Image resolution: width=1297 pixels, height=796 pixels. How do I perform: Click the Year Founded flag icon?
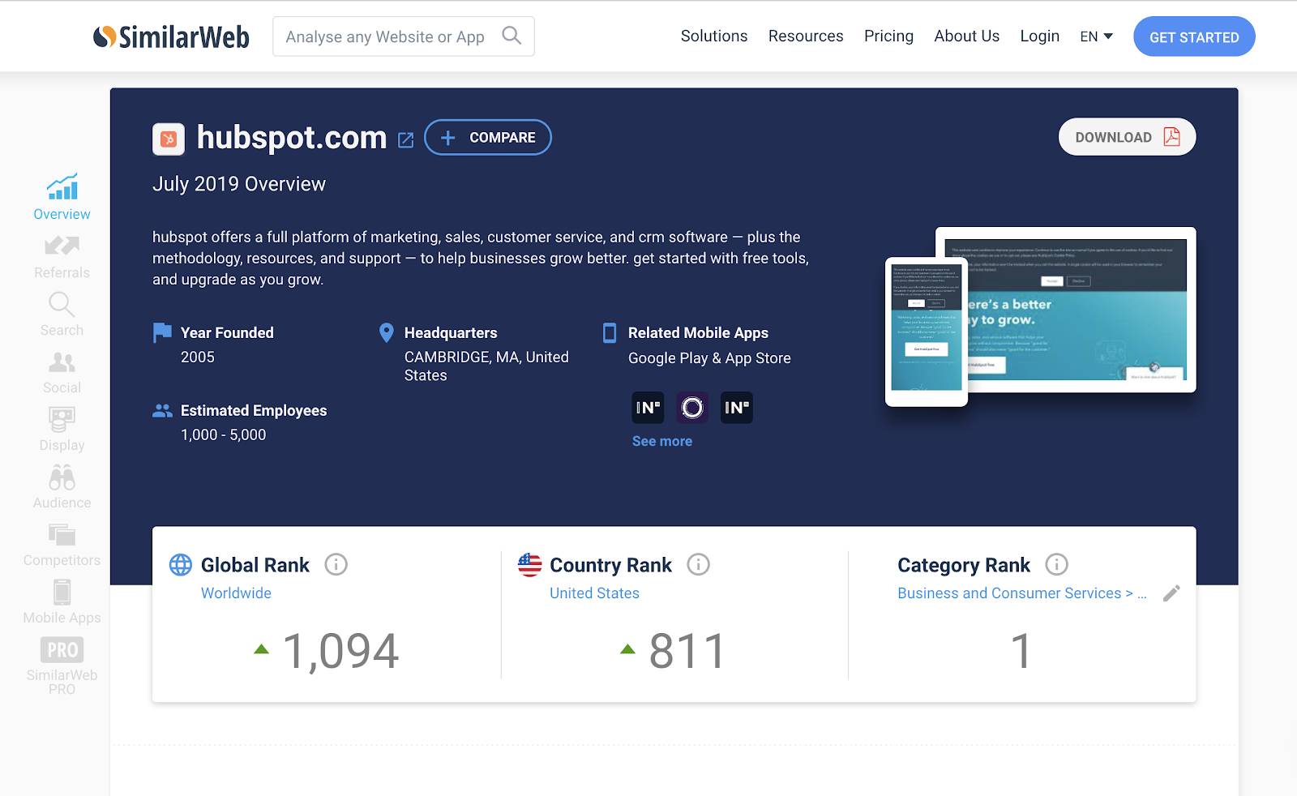[162, 332]
